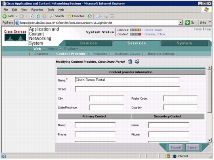
Task: Open the Mail button dropdown arrow
Action: pos(101,16)
